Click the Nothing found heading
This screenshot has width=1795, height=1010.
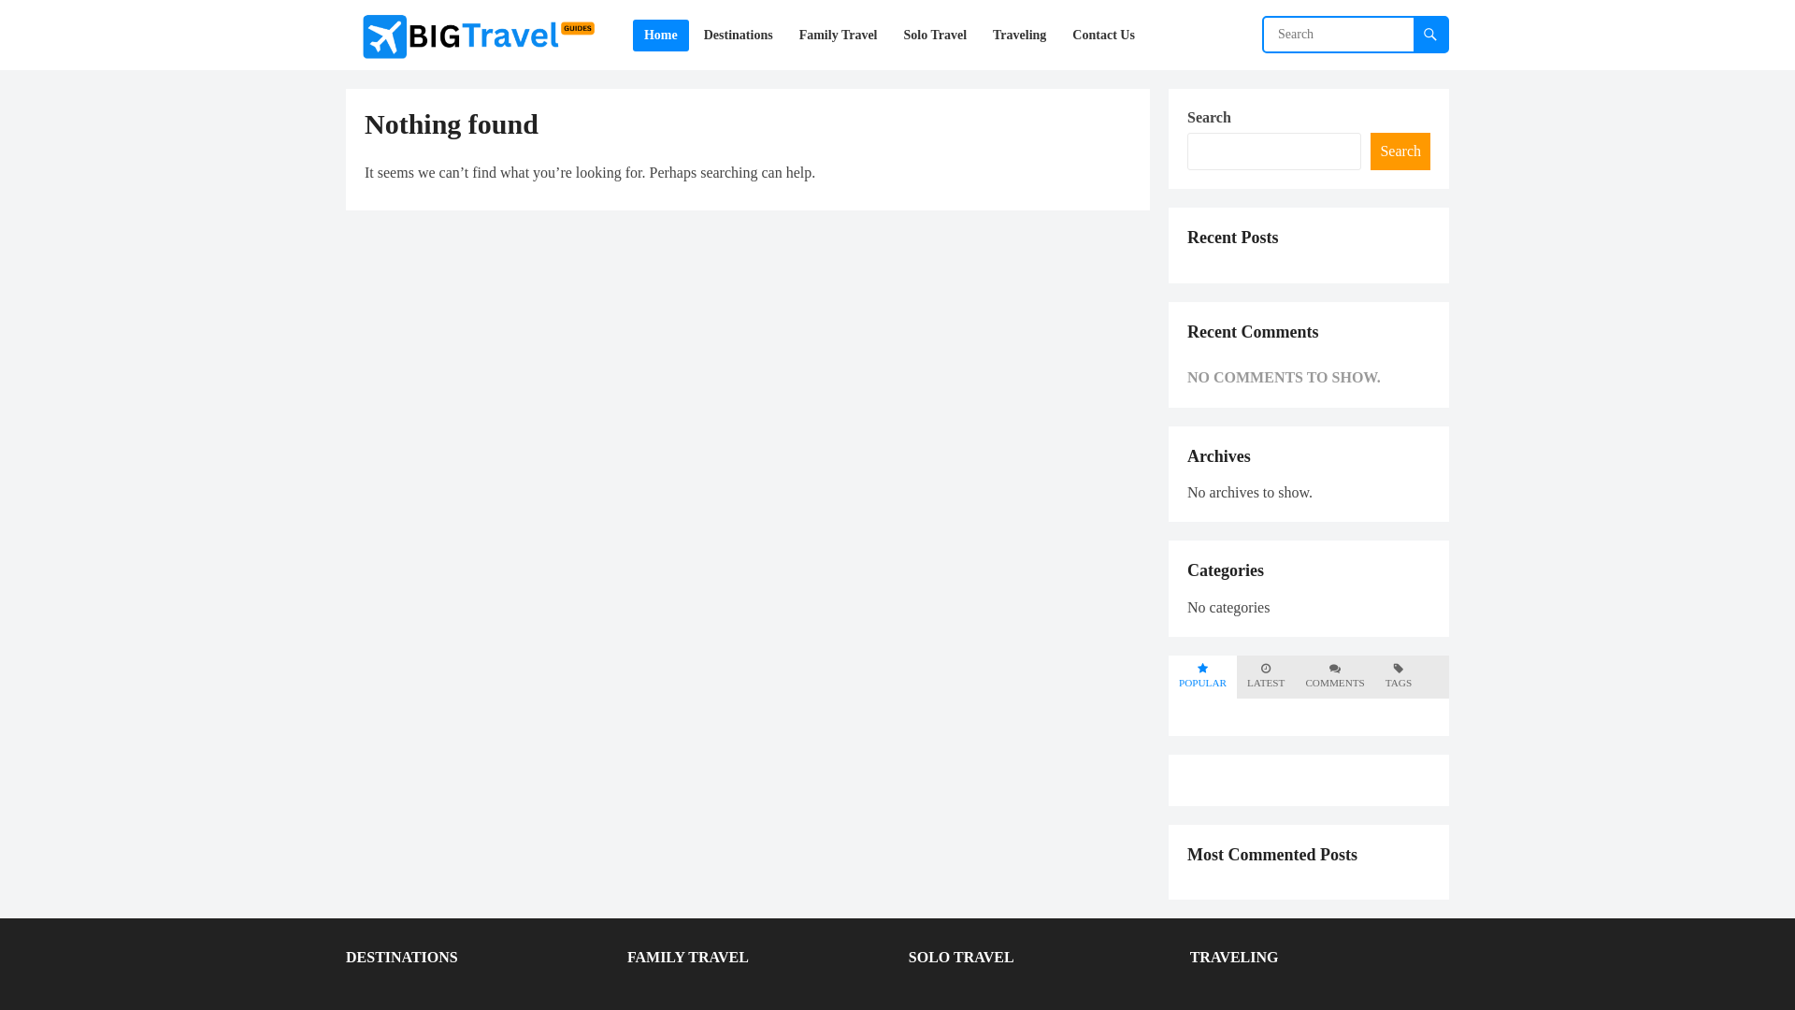pyautogui.click(x=452, y=124)
